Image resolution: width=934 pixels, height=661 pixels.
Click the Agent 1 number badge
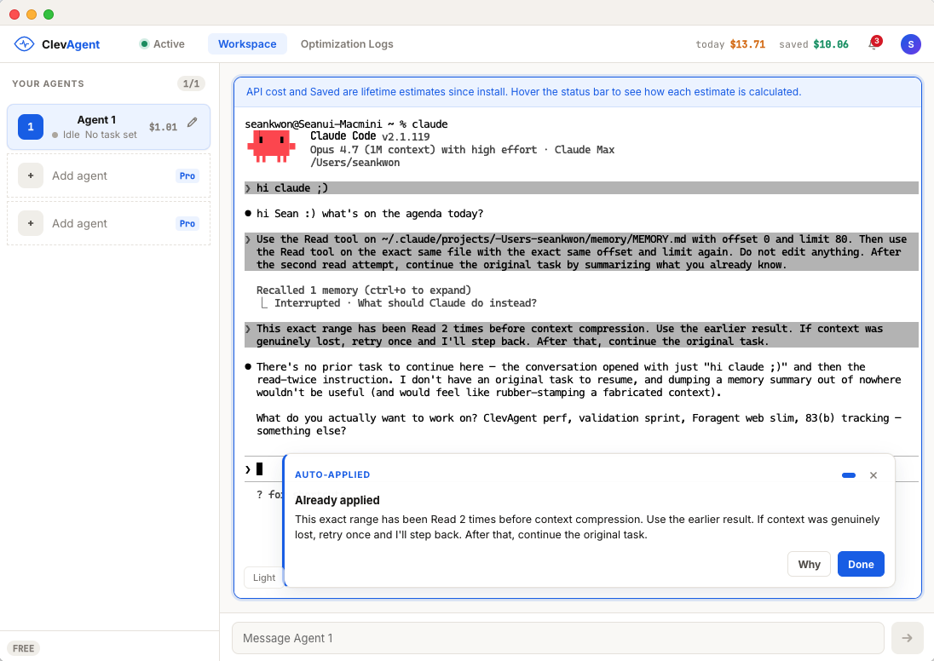click(x=31, y=127)
